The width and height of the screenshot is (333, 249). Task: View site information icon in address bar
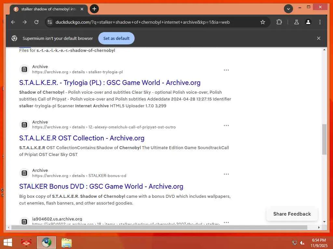point(50,22)
